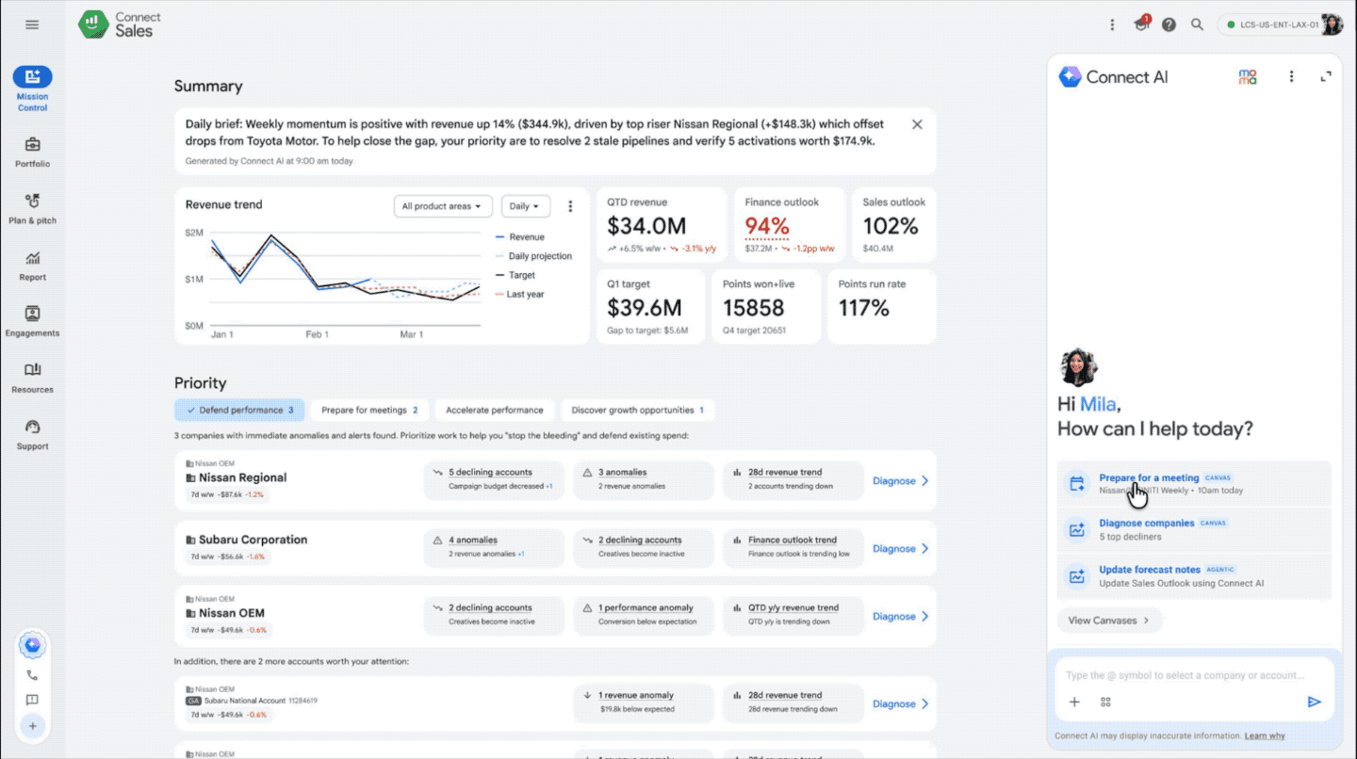
Task: Open the hamburger main menu
Action: coord(32,24)
